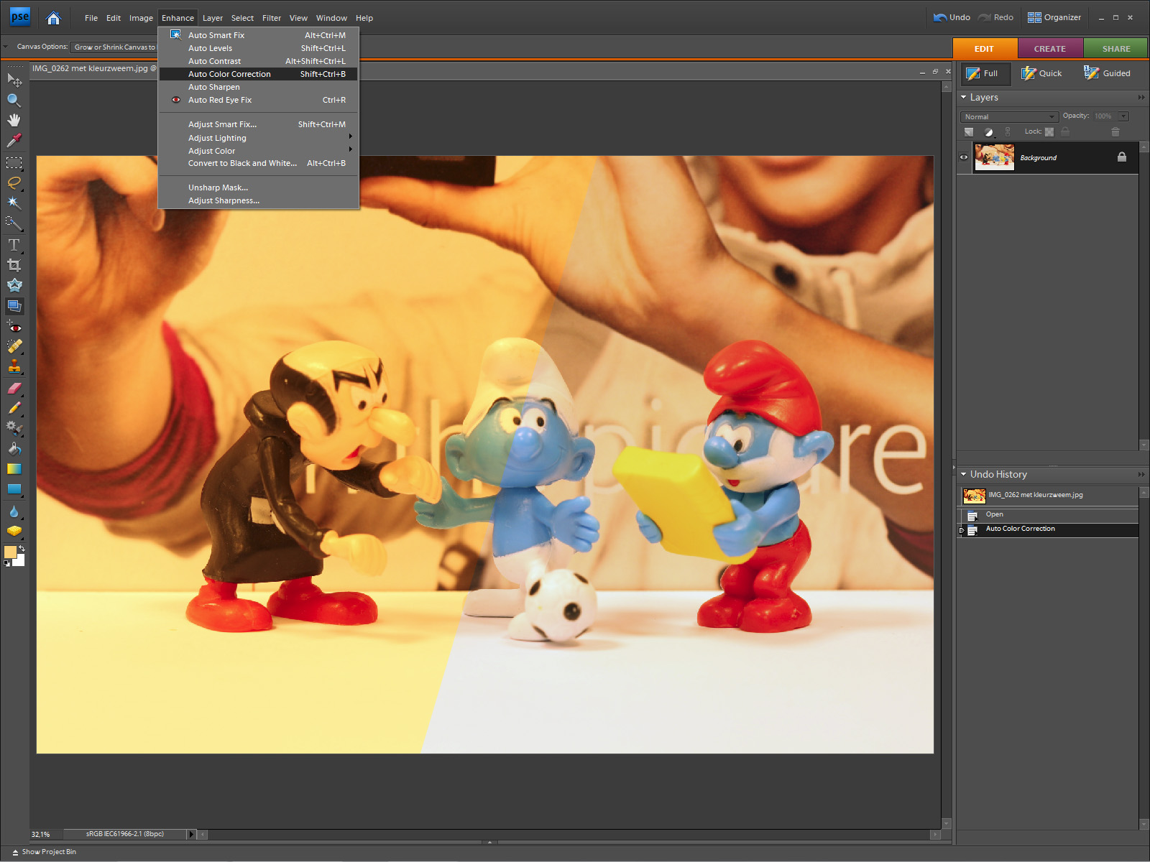Choose Convert to Black and White
This screenshot has width=1150, height=862.
click(259, 163)
